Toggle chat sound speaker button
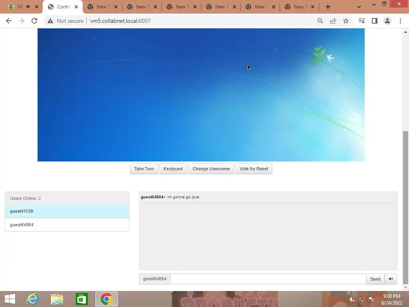The image size is (409, 307). pos(391,279)
